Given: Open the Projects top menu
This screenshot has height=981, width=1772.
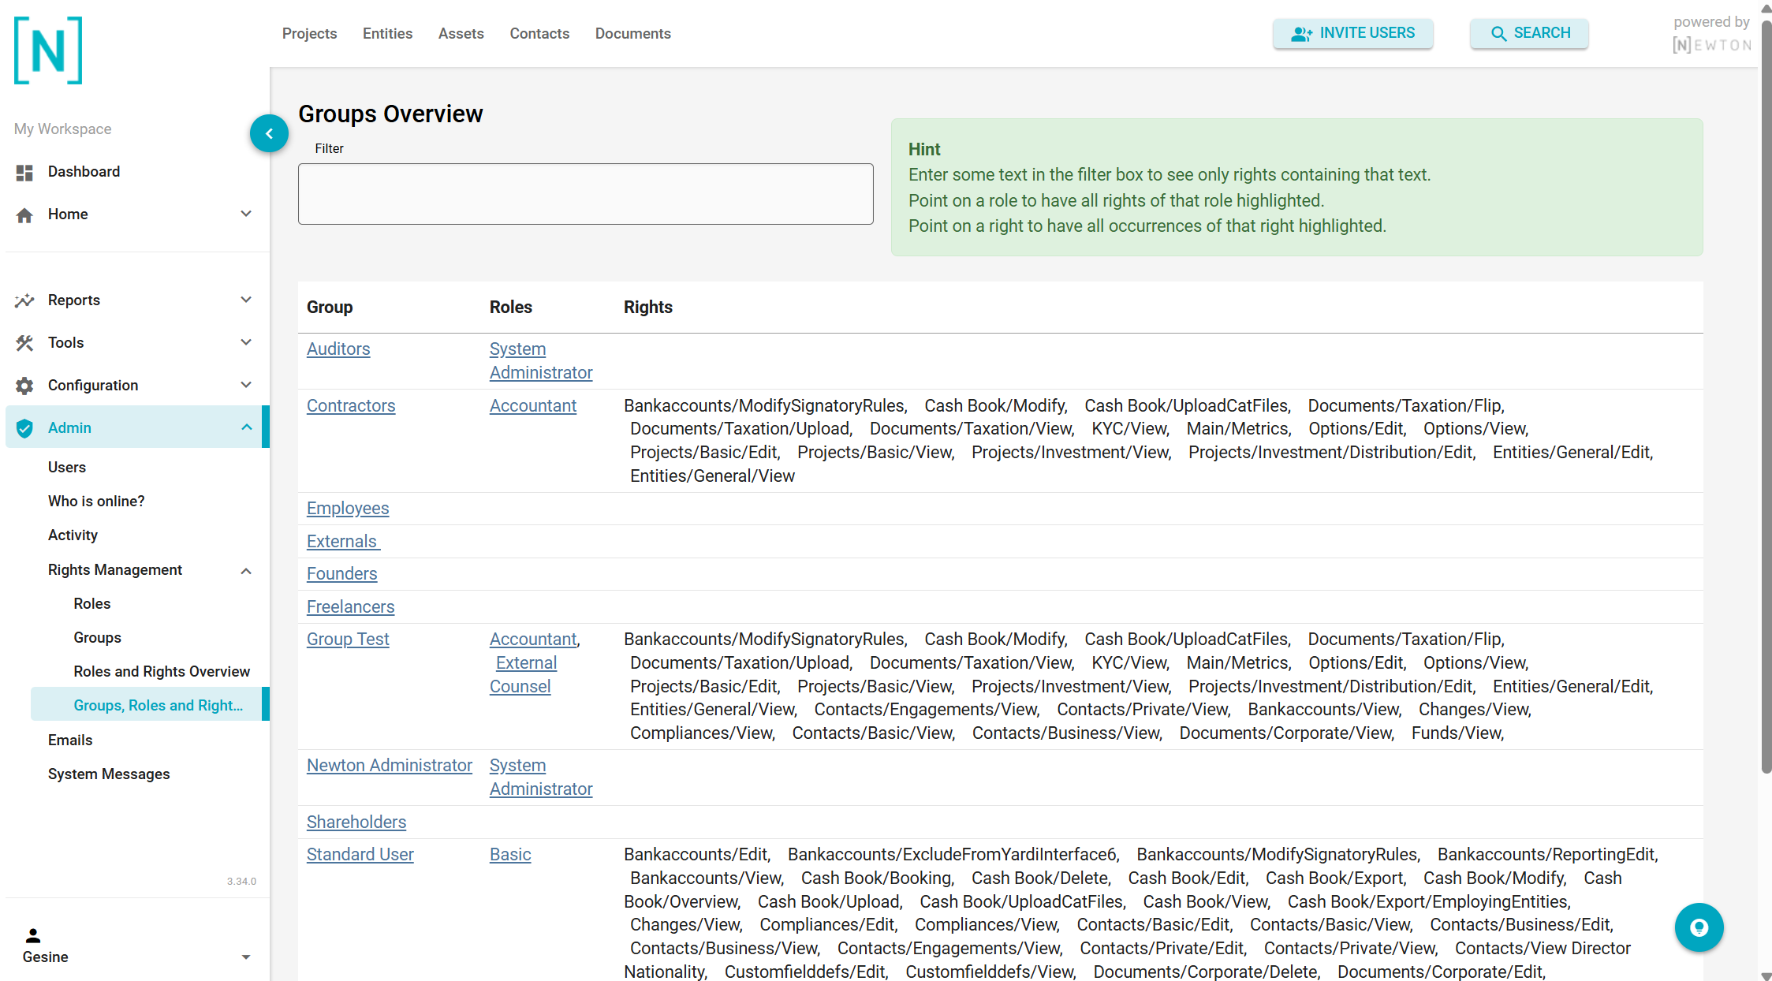Looking at the screenshot, I should click(x=309, y=33).
